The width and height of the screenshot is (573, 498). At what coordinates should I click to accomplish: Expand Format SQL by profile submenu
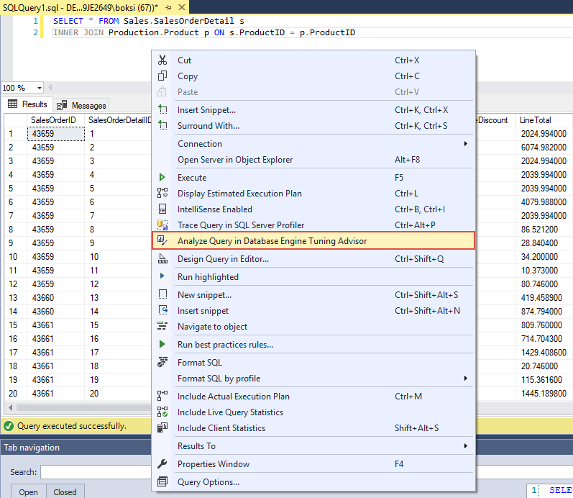pyautogui.click(x=466, y=378)
